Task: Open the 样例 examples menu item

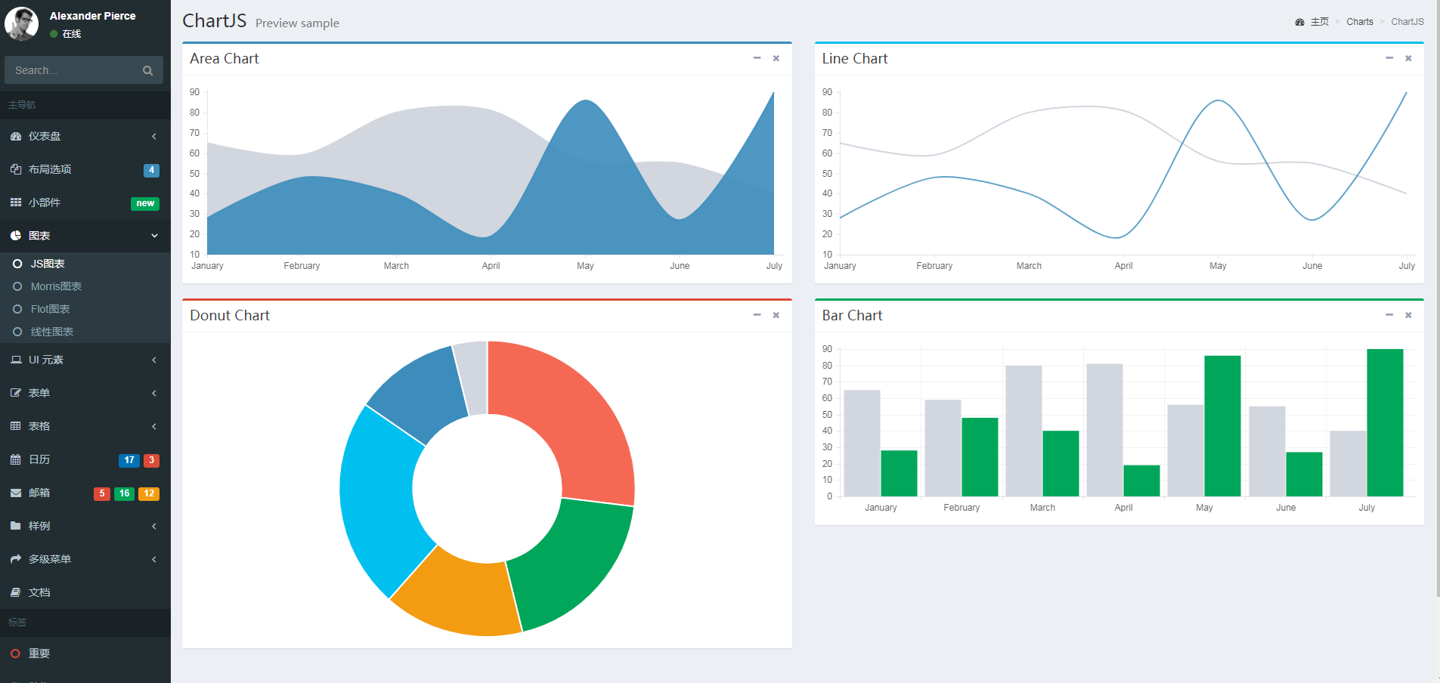Action: [x=85, y=526]
